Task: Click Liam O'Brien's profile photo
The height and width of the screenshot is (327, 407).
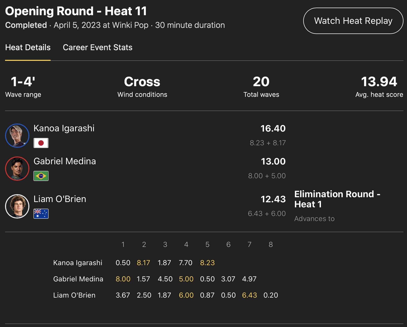Action: (17, 206)
